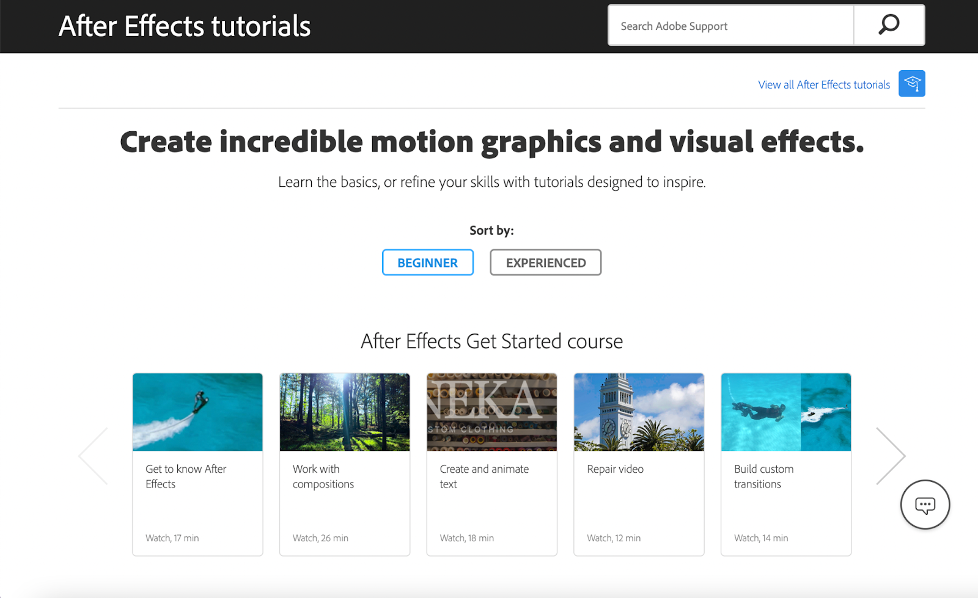
Task: Open the chat feedback bubble icon
Action: [x=924, y=505]
